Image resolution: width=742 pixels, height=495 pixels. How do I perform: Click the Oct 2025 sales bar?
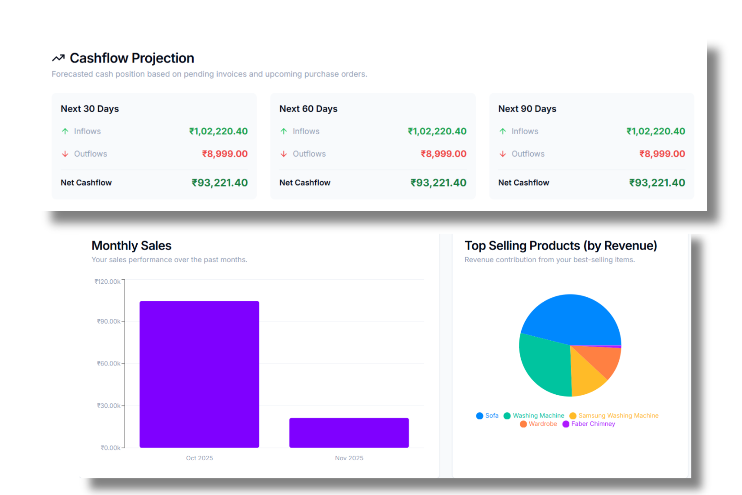[199, 372]
